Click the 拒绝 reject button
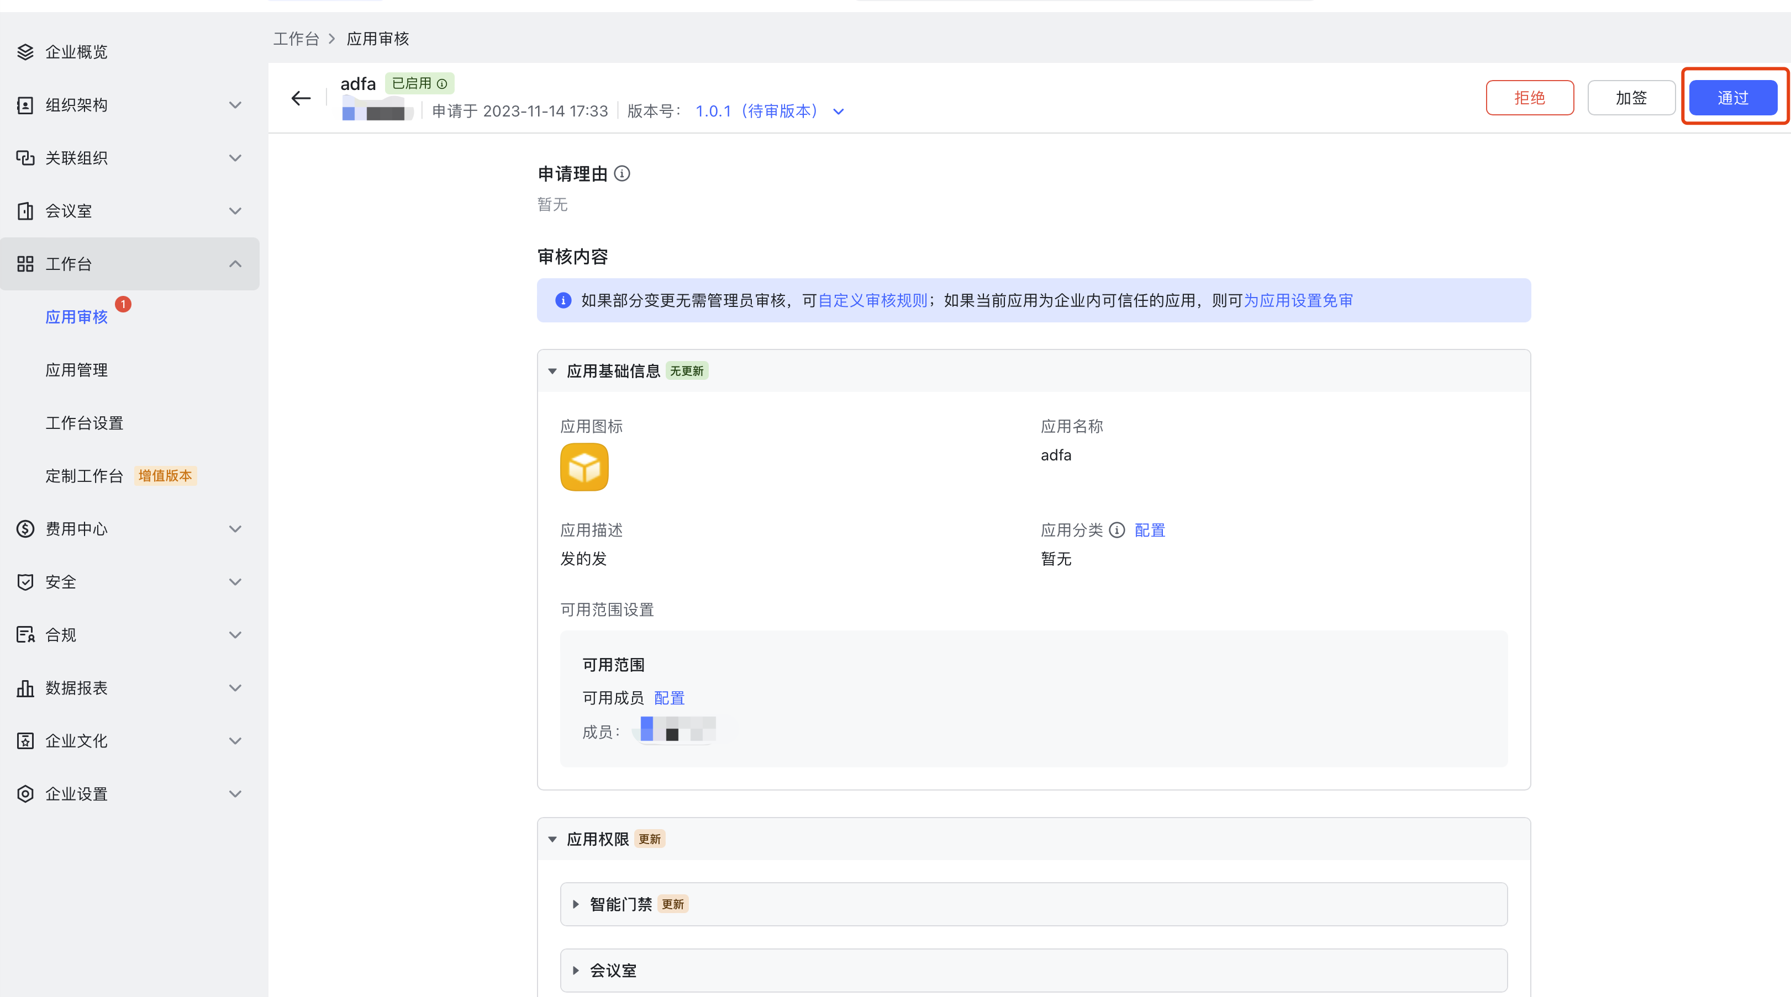Screen dimensions: 1791x997 [x=1530, y=98]
